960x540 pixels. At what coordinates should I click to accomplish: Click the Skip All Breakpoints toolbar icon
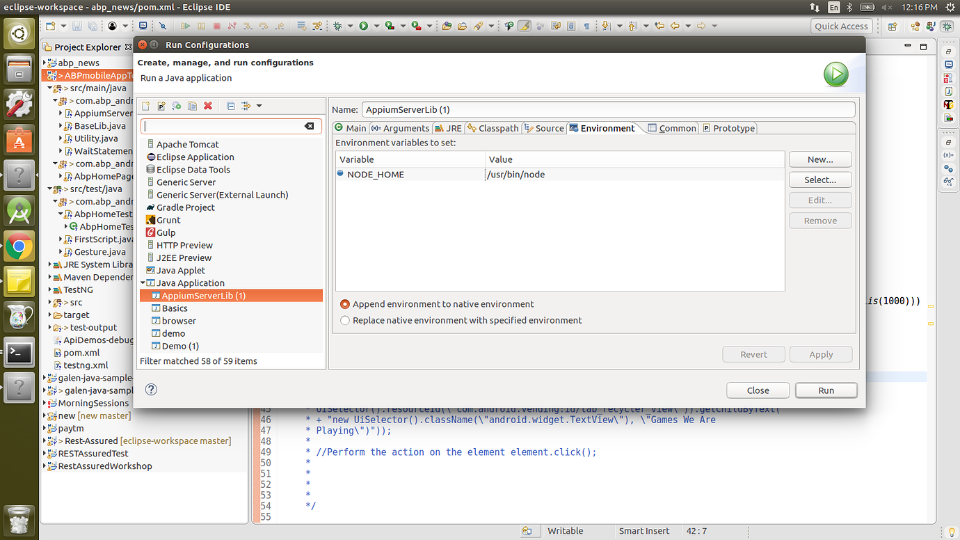click(162, 26)
